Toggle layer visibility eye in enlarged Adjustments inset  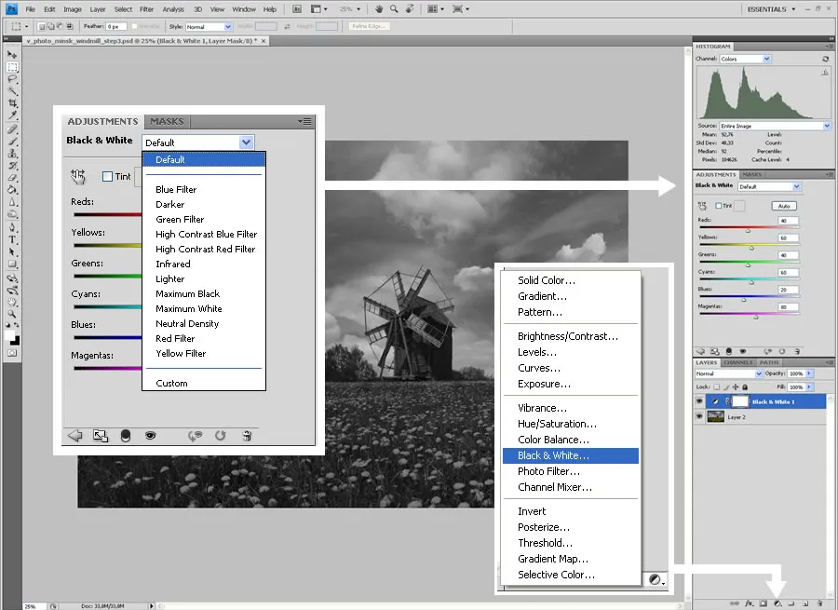click(x=151, y=436)
